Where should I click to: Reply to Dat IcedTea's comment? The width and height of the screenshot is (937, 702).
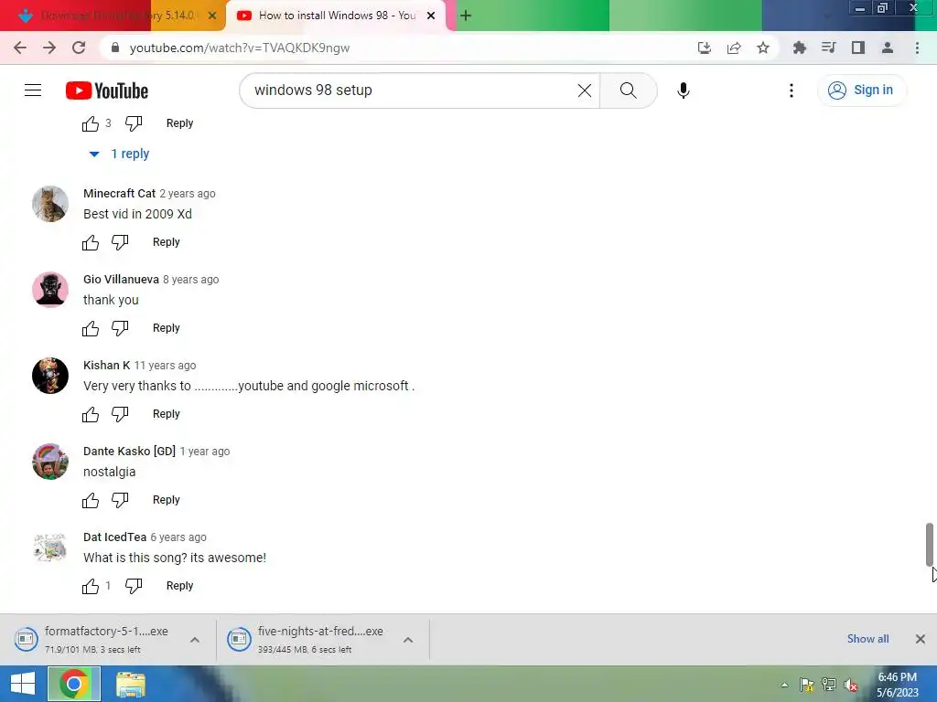click(x=180, y=586)
